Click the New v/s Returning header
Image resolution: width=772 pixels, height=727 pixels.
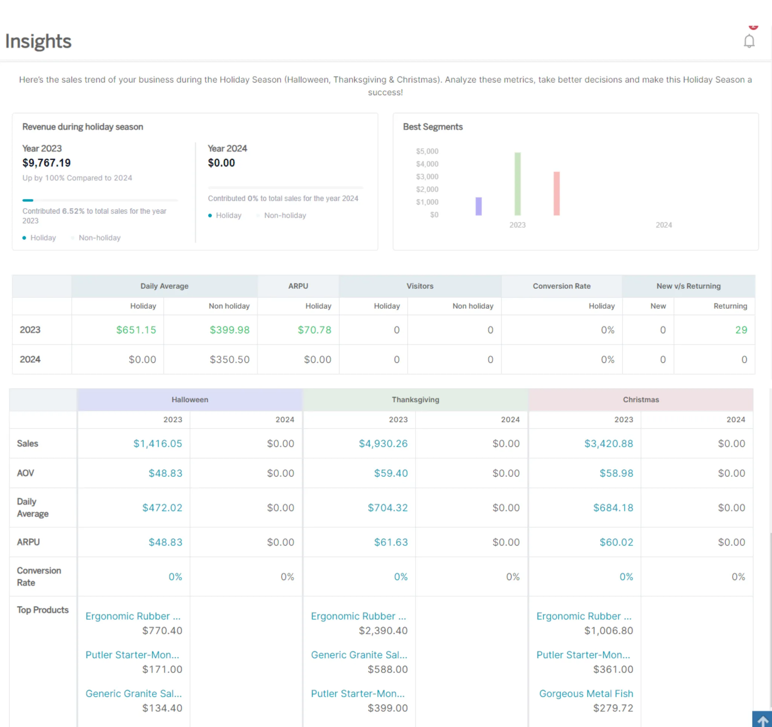(689, 286)
